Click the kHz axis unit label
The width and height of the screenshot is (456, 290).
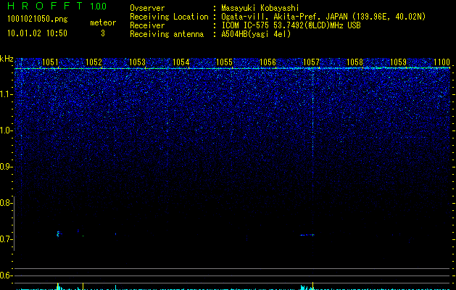(x=7, y=59)
